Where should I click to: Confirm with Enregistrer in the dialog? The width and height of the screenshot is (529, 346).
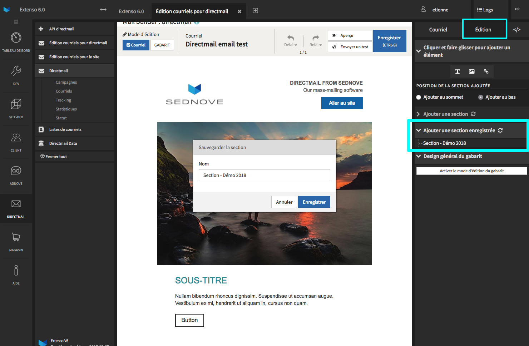click(314, 202)
